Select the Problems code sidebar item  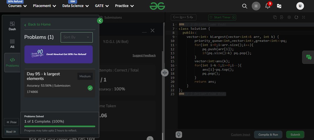tap(12, 62)
